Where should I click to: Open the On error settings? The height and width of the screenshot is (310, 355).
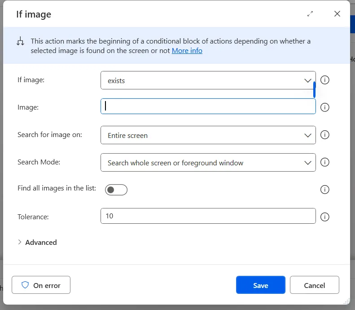[41, 285]
